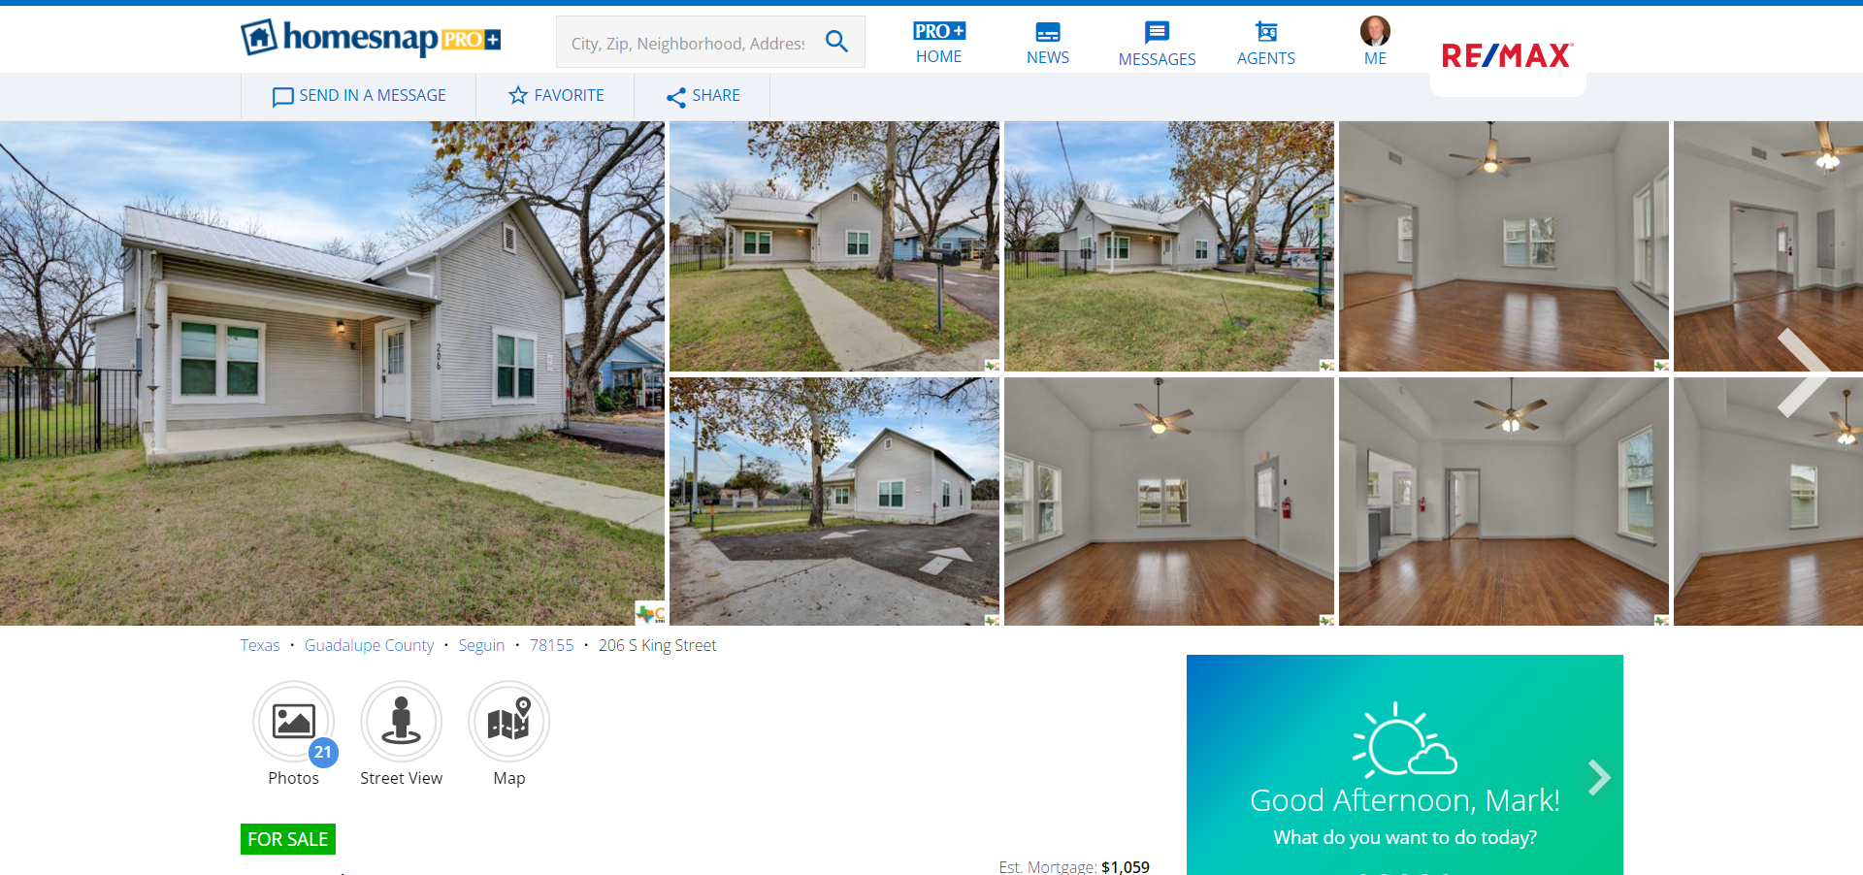Toggle FAVORITE on this listing
This screenshot has width=1863, height=875.
click(x=555, y=95)
